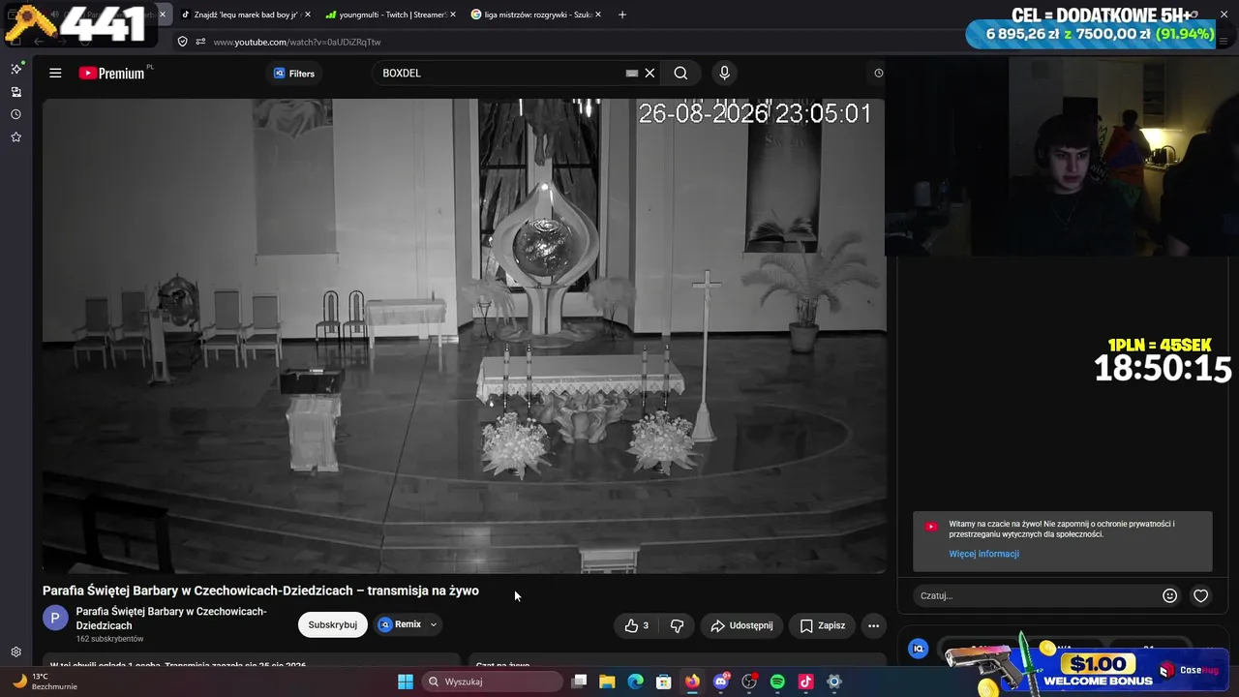
Task: Open the vidIQ Filters button
Action: (x=294, y=73)
